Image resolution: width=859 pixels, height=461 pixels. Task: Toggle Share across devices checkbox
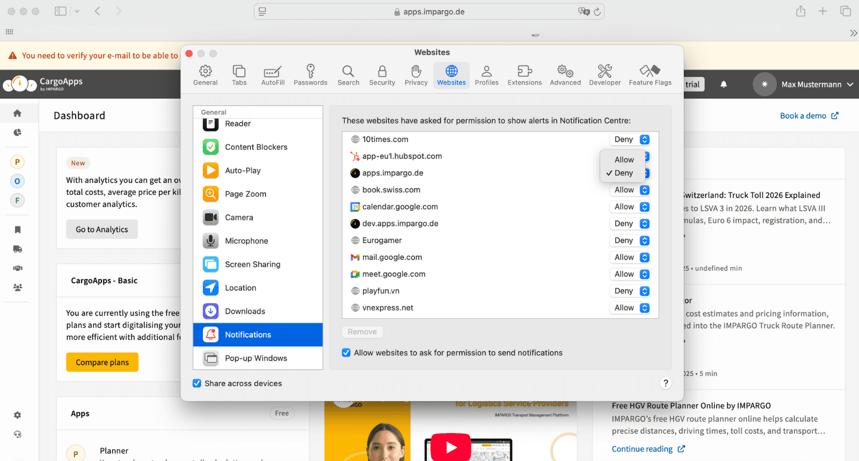(x=197, y=383)
